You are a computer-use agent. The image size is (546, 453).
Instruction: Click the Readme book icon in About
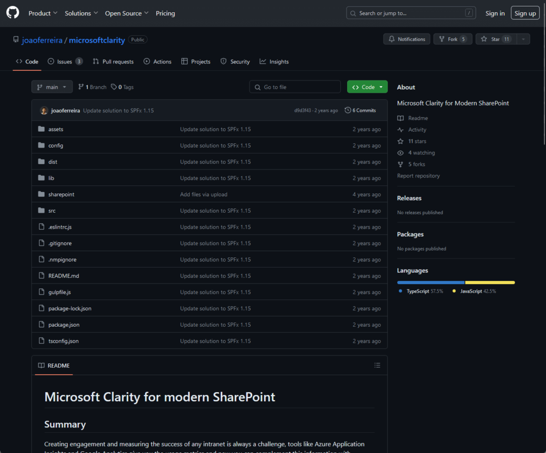coord(400,118)
